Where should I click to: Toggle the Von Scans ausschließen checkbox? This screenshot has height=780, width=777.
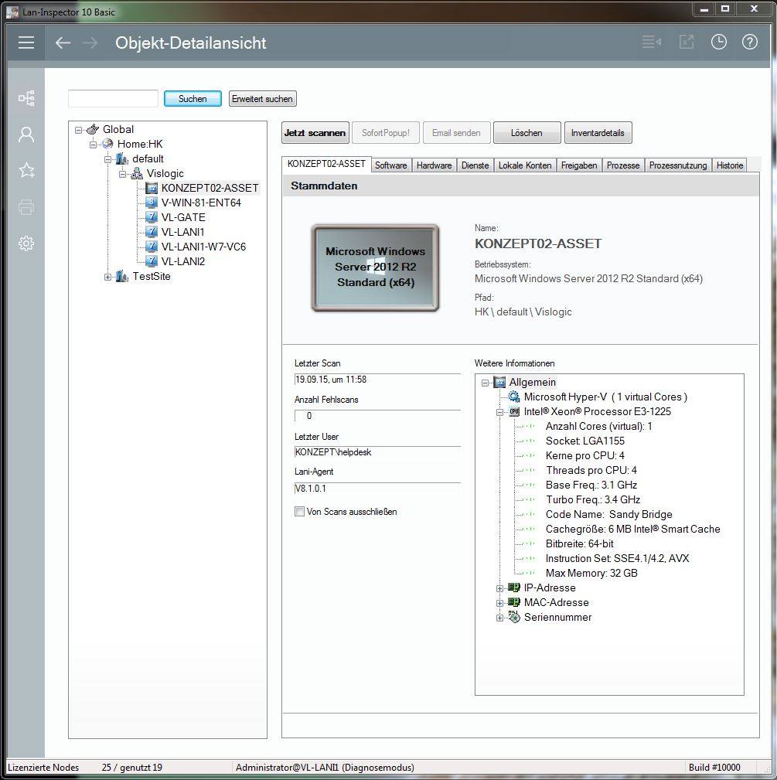pos(299,511)
